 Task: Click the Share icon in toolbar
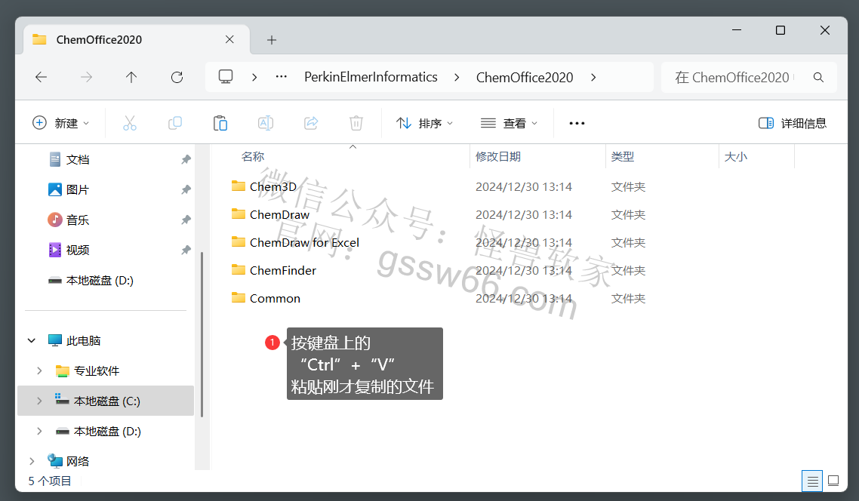311,123
